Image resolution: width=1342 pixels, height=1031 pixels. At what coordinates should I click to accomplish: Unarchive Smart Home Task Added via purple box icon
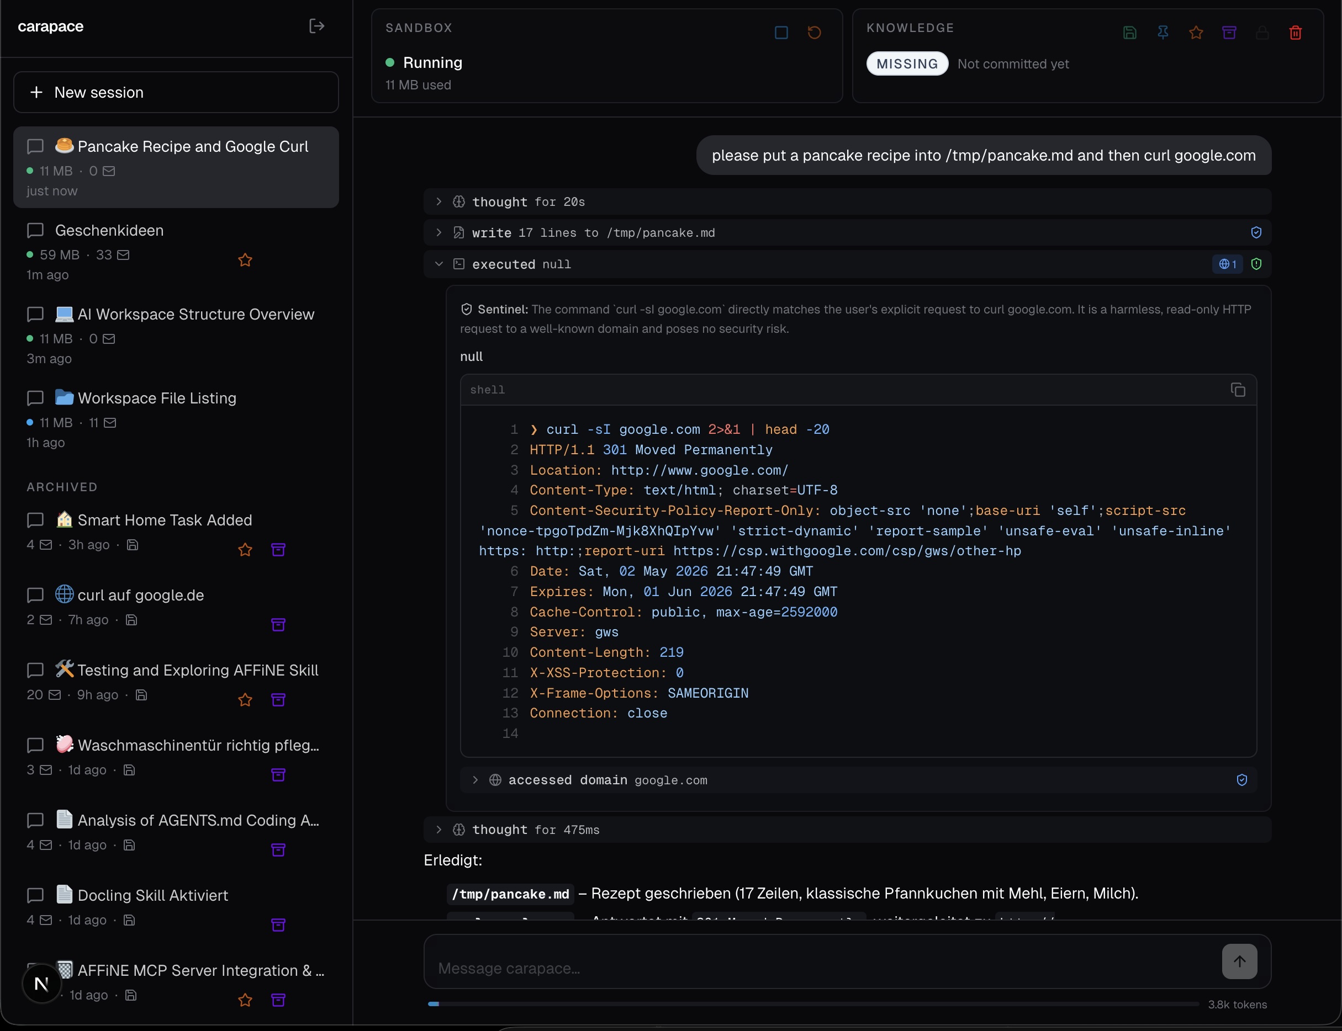click(x=278, y=550)
